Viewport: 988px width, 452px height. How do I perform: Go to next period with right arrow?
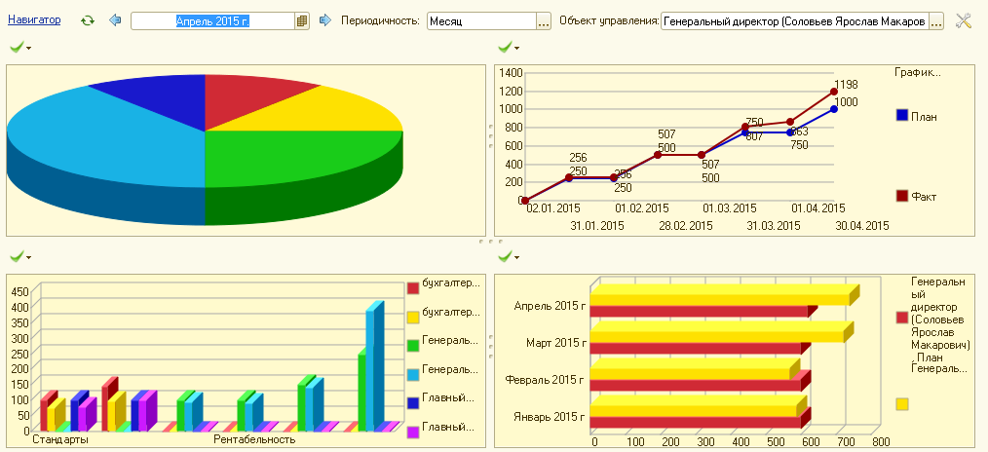[x=325, y=20]
